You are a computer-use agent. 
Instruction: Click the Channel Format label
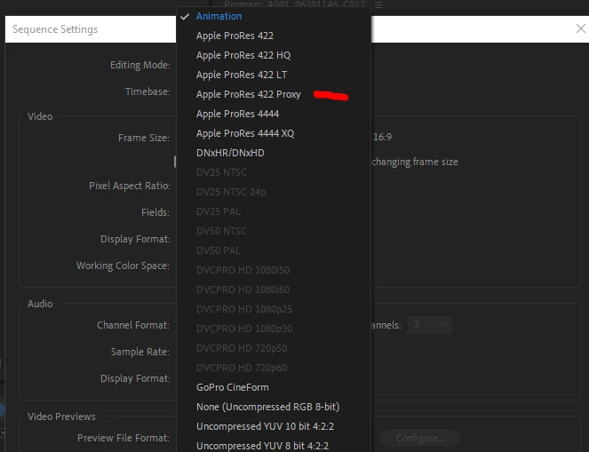click(133, 325)
